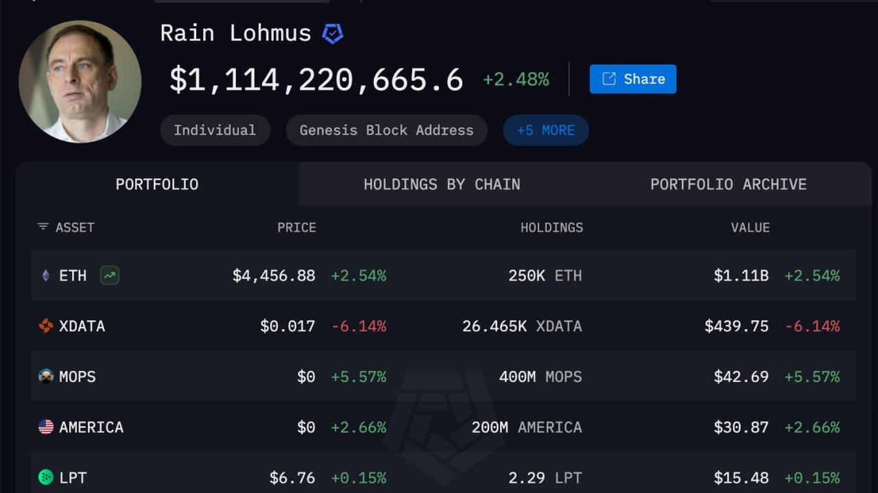Click the green LPT token icon
This screenshot has height=493, width=878.
pos(46,477)
